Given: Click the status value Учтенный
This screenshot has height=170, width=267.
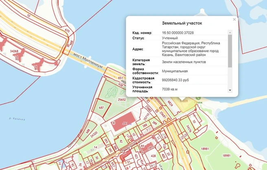Looking at the screenshot, I should coord(170,38).
